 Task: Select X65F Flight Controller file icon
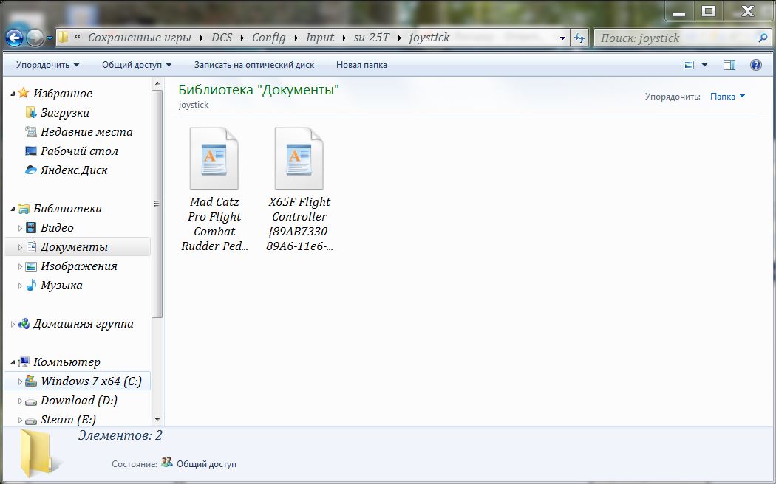(x=299, y=159)
